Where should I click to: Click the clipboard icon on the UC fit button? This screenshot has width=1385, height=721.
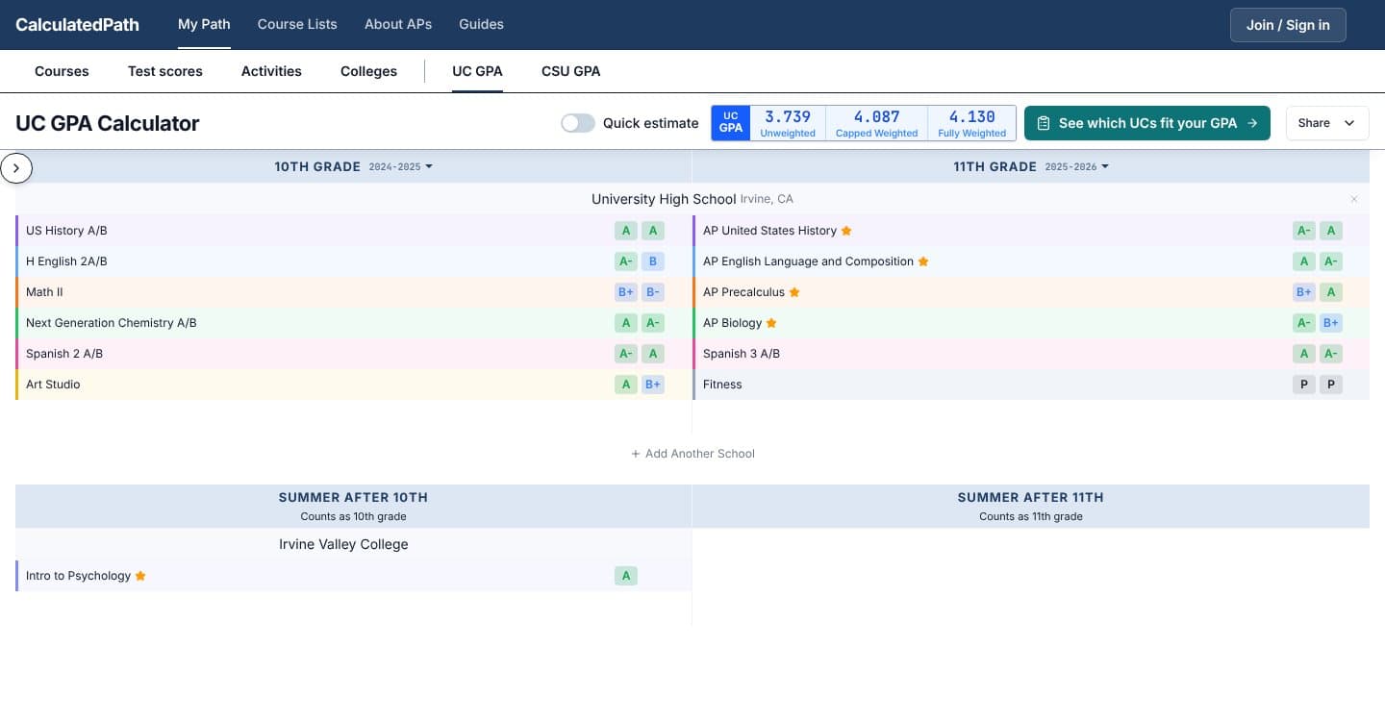pos(1044,123)
